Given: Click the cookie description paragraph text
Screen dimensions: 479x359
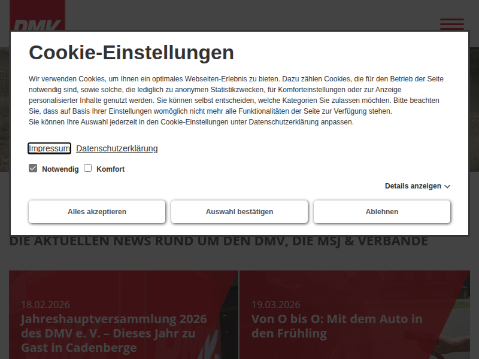Looking at the screenshot, I should (237, 101).
